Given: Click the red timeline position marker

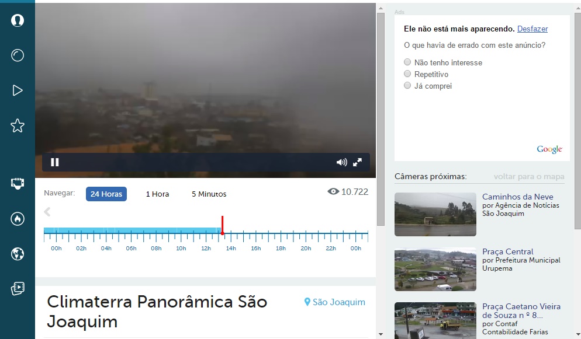Looking at the screenshot, I should [222, 225].
